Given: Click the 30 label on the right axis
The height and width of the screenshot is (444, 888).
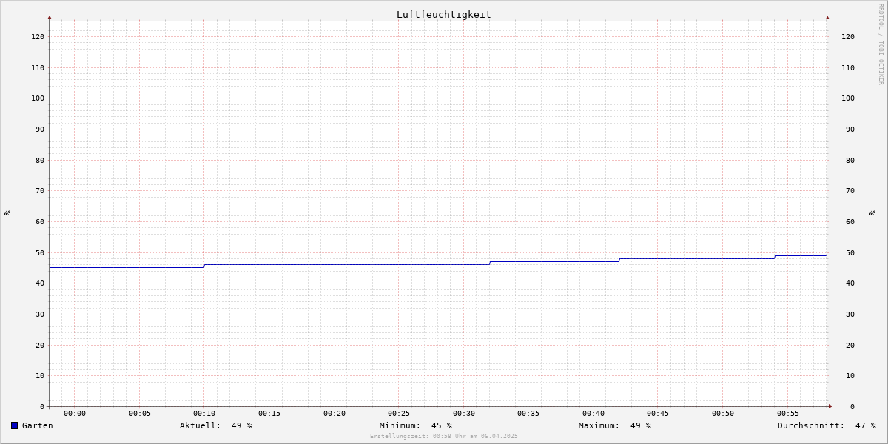Looking at the screenshot, I should [850, 314].
